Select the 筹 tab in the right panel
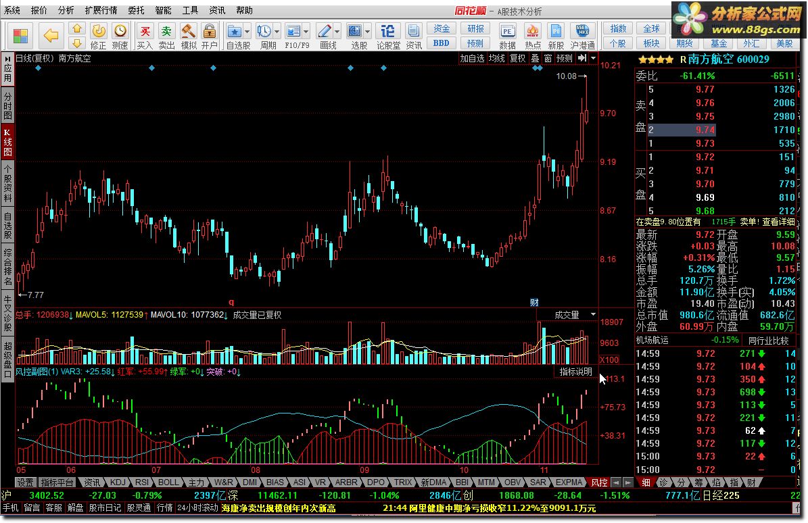Viewport: 808px width, 523px height. tap(698, 482)
